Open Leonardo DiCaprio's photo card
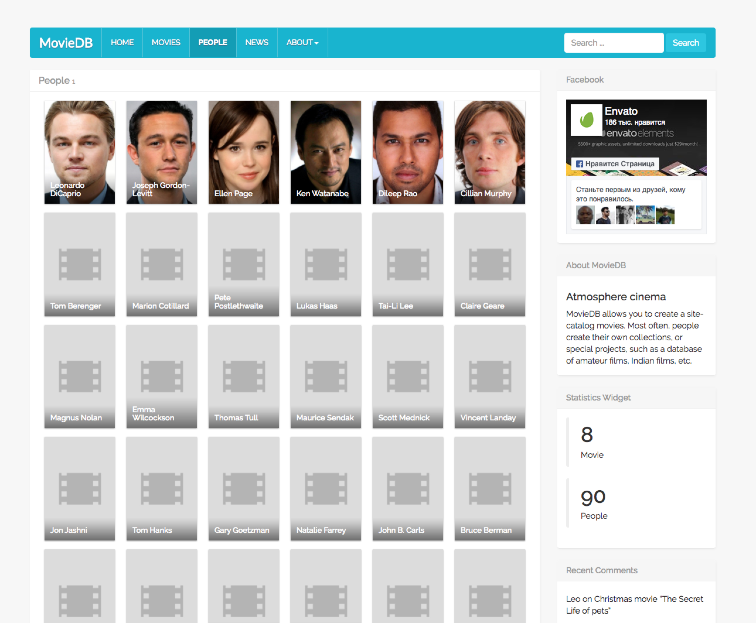 coord(80,152)
